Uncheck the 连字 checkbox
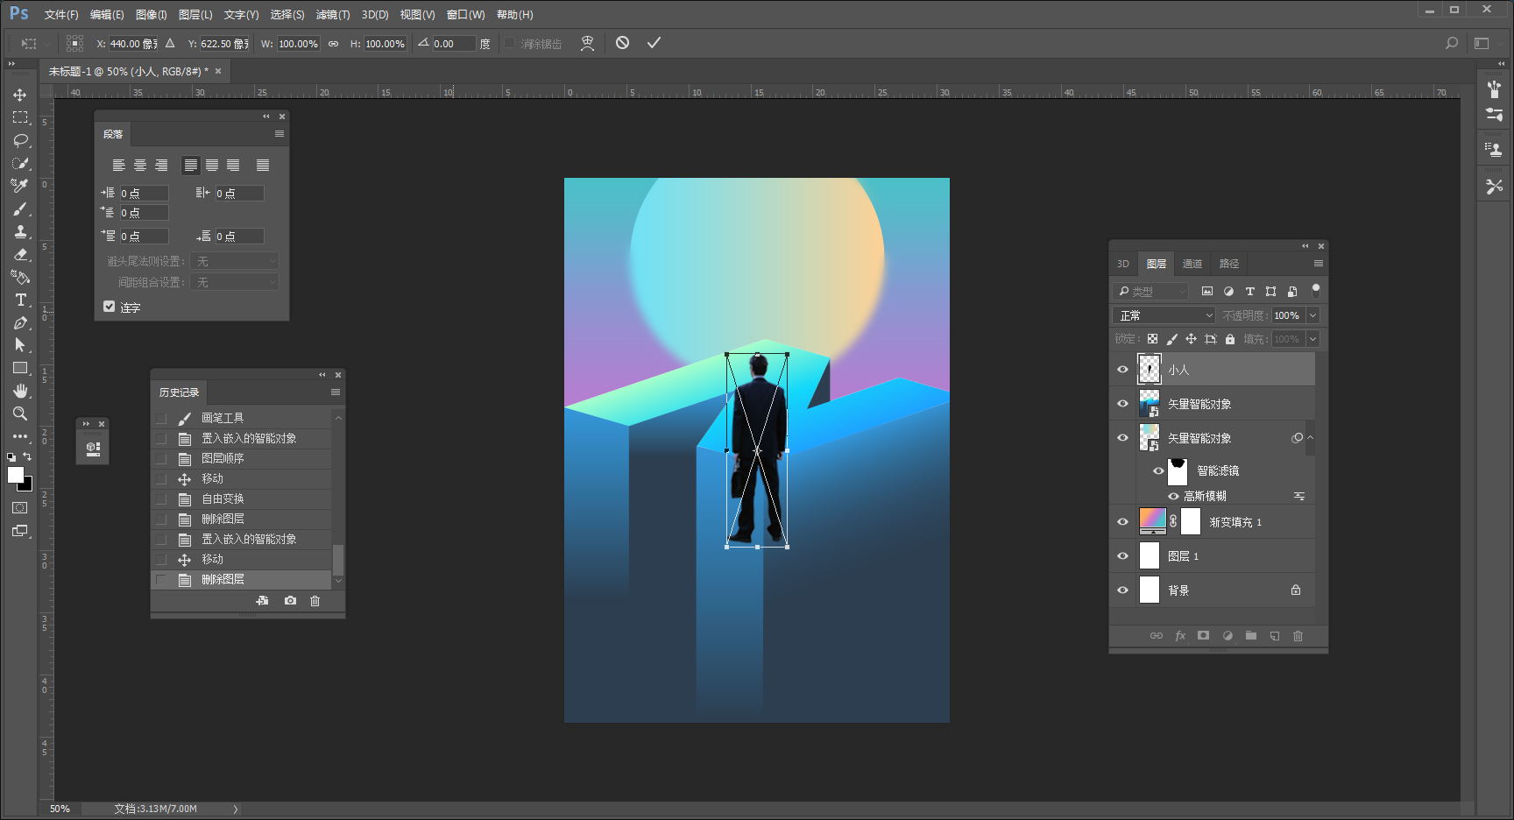 110,307
